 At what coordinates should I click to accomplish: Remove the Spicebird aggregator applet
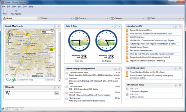click(x=180, y=68)
